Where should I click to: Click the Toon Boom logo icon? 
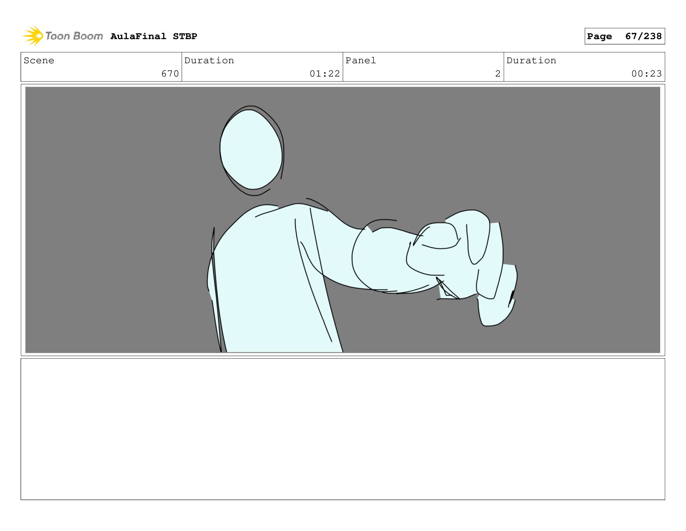point(33,36)
